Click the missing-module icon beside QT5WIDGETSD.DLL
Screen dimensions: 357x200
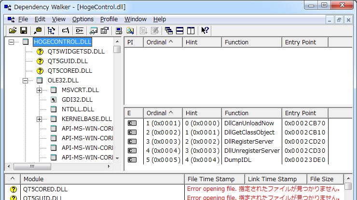click(40, 52)
